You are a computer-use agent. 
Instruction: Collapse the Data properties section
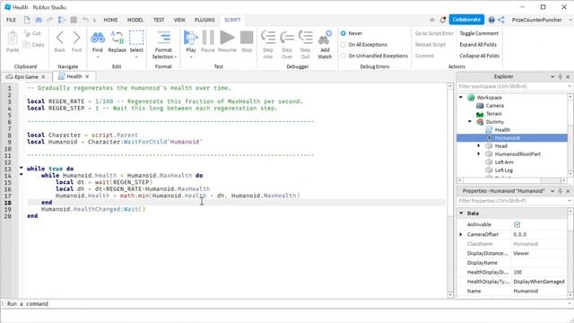[461, 214]
